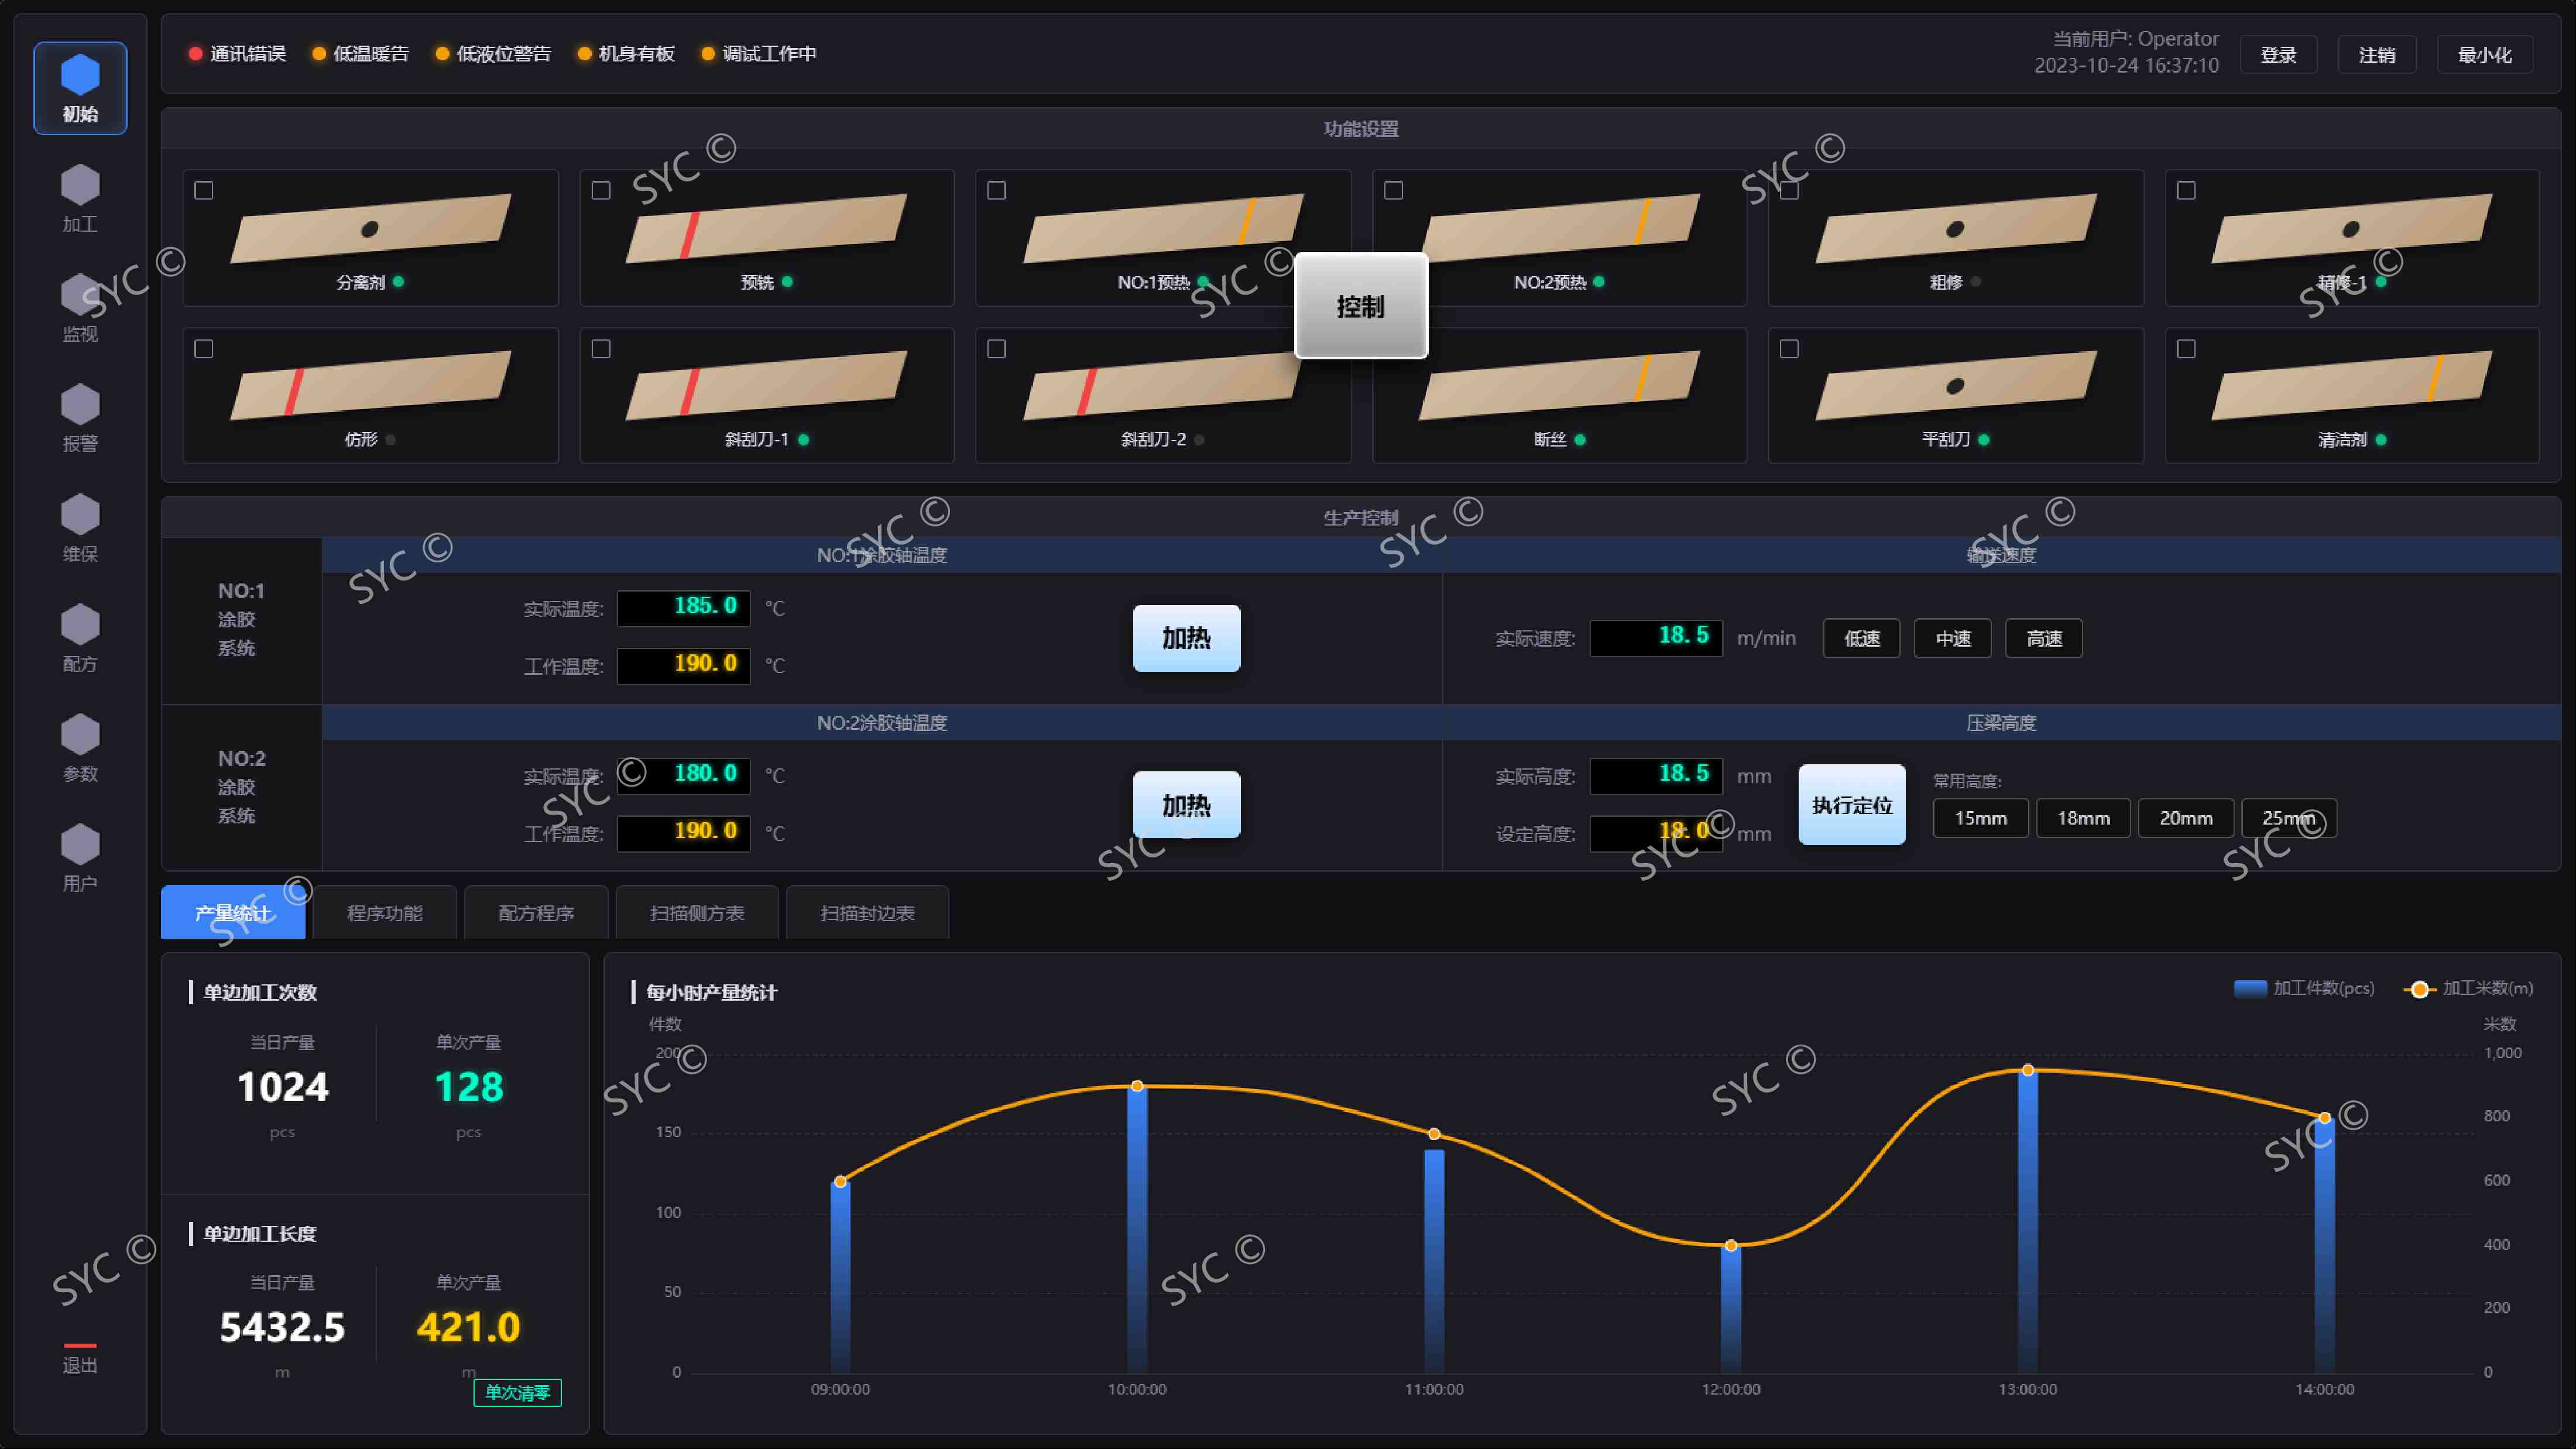Choose the 25mm preset height
This screenshot has width=2576, height=1449.
[2289, 818]
